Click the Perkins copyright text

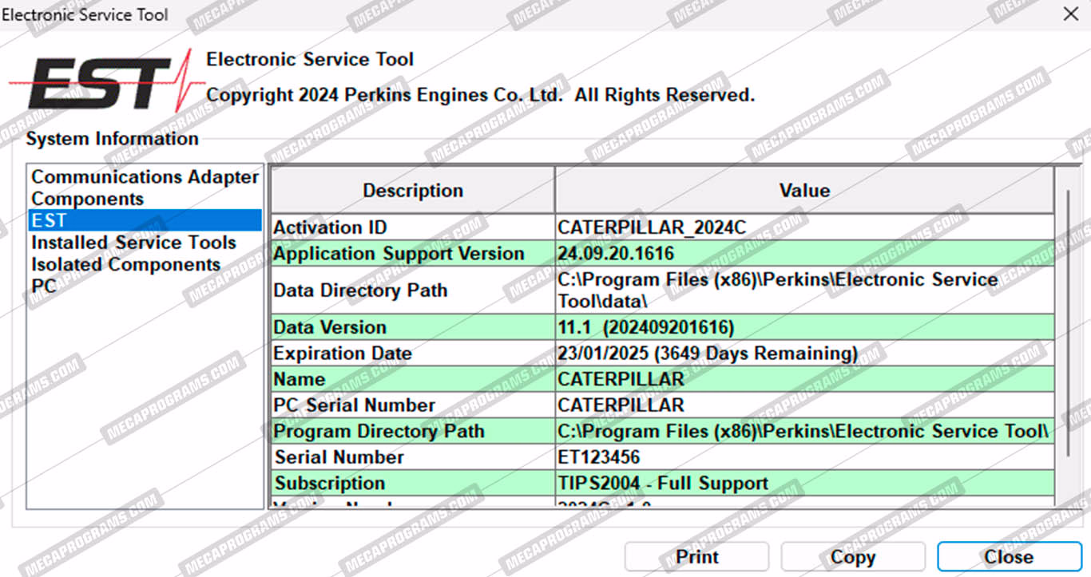[x=480, y=95]
